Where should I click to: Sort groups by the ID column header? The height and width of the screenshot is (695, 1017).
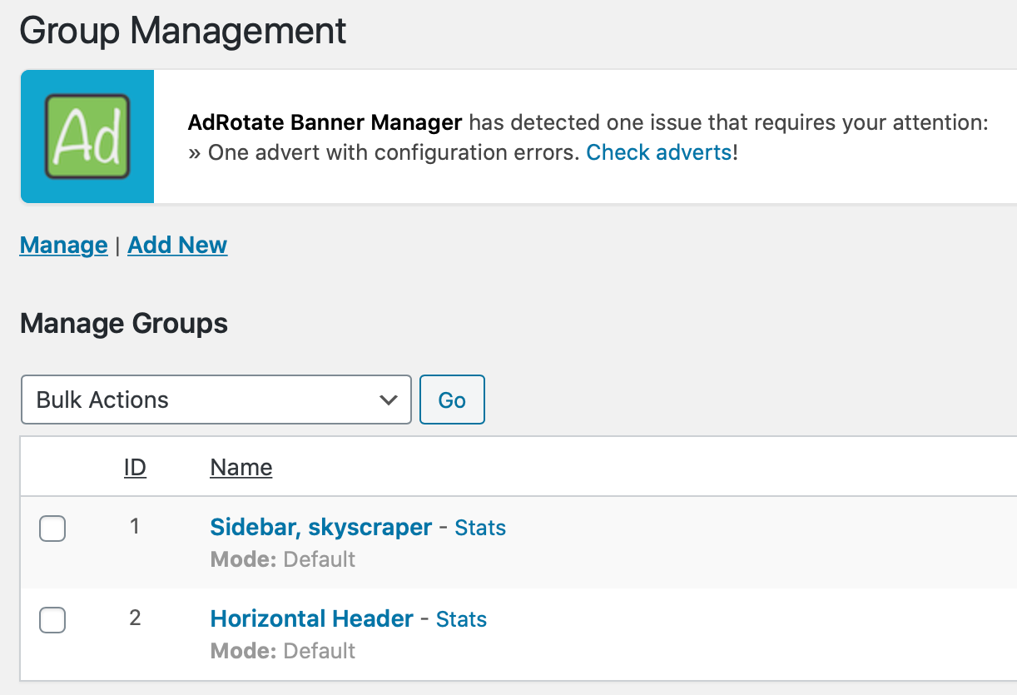[x=135, y=468]
